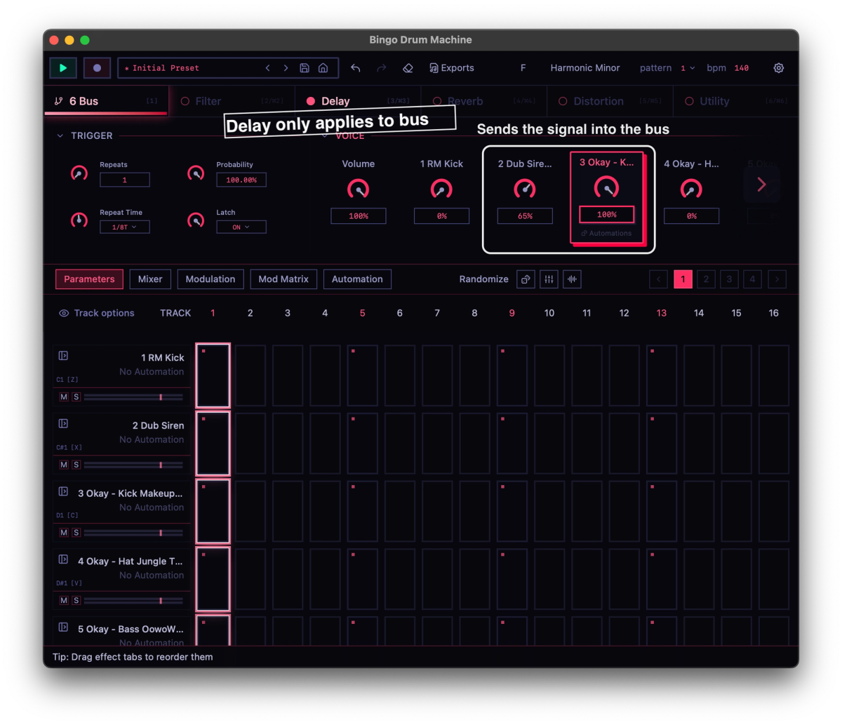Toggle step 5 on the 1 RM Kick track

363,375
